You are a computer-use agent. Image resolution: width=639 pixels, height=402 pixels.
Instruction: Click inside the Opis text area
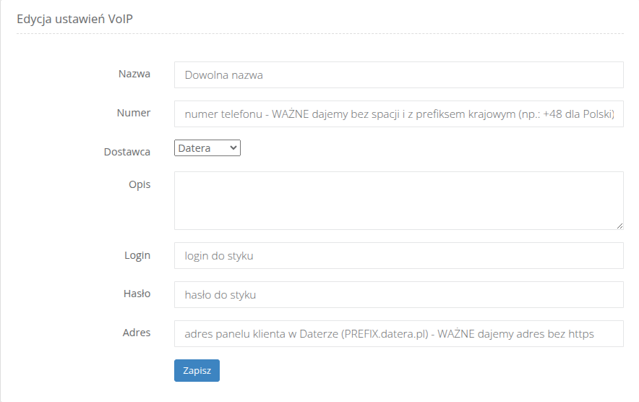pyautogui.click(x=398, y=200)
